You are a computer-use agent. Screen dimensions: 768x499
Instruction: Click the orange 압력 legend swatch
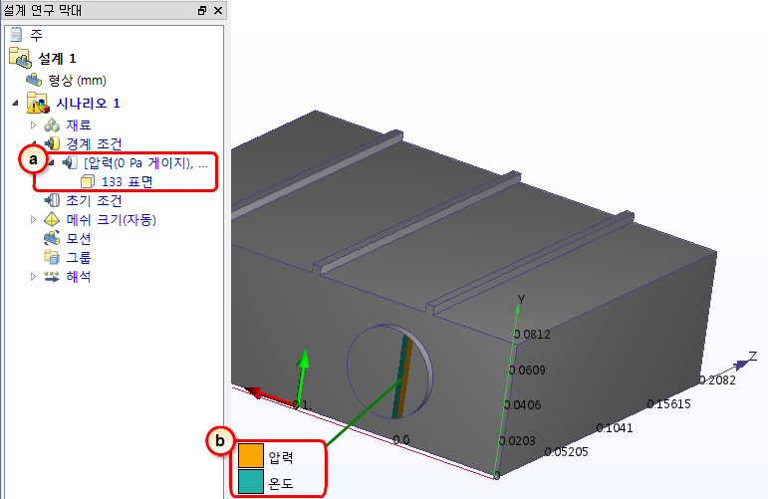[251, 455]
